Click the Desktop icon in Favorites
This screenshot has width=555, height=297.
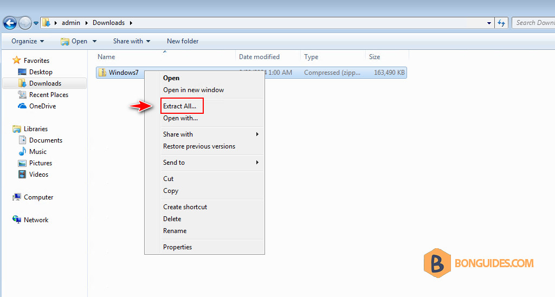[22, 72]
